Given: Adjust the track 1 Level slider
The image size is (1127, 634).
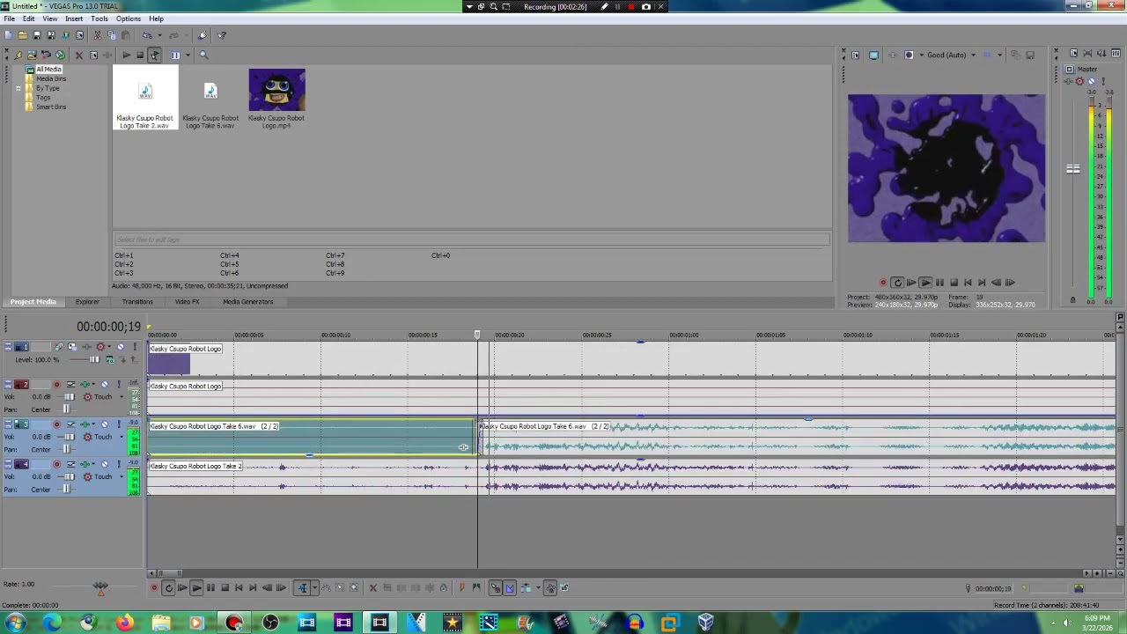Looking at the screenshot, I should click(x=94, y=359).
